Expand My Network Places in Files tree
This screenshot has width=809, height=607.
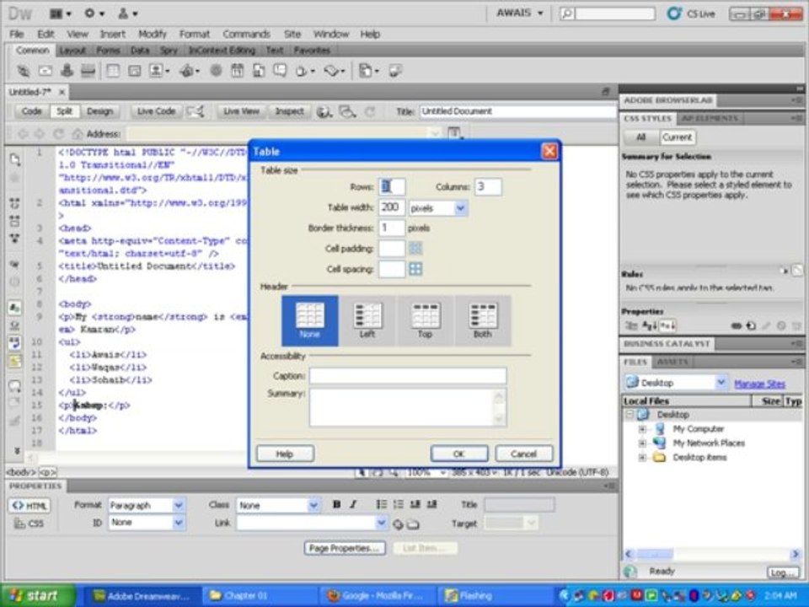[642, 443]
